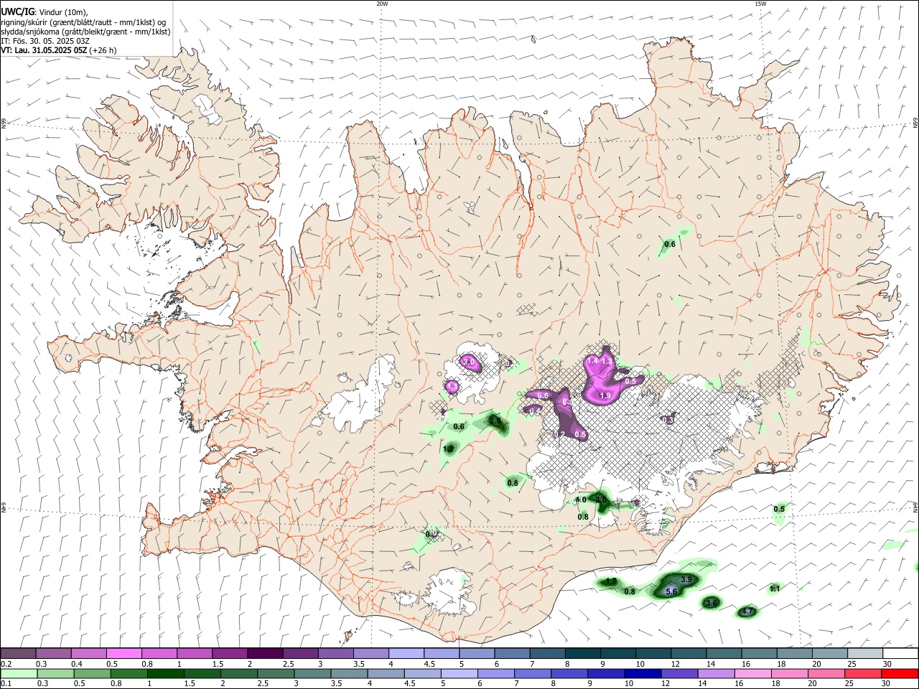The image size is (919, 689).
Task: Click the 0.6 value in the northeast
Action: (670, 245)
